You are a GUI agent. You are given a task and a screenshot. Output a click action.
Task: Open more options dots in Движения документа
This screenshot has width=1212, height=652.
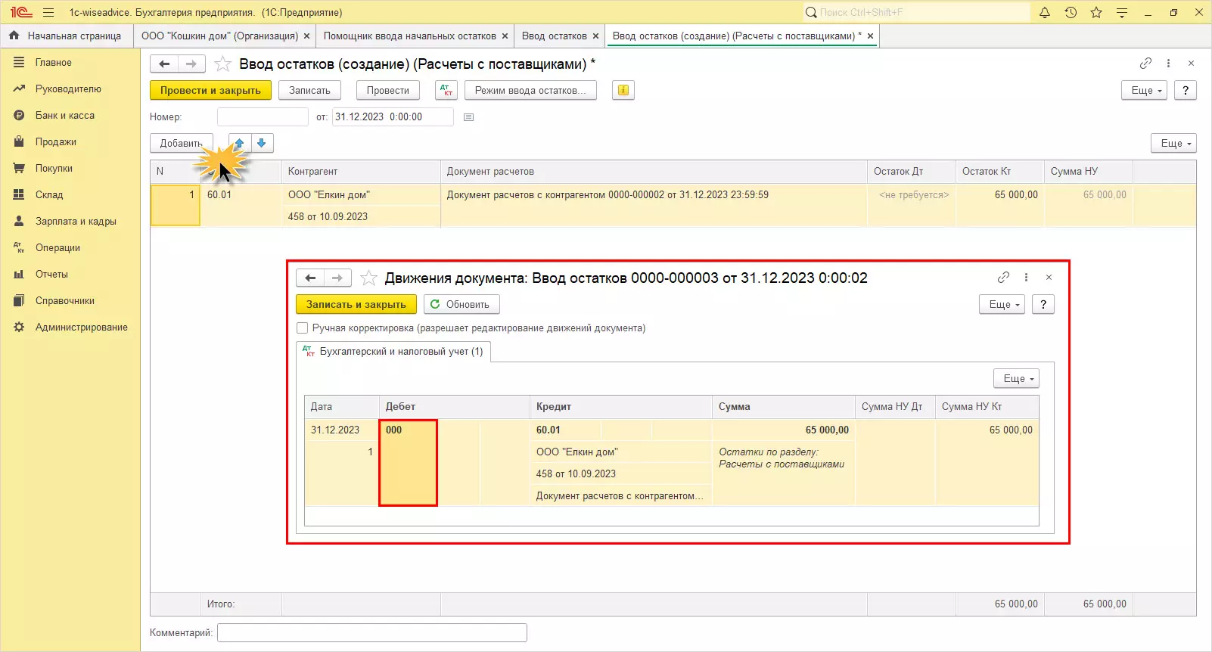[x=1026, y=278]
